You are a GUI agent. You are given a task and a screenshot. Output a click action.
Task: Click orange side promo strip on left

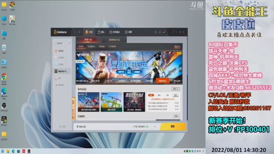click(73, 108)
